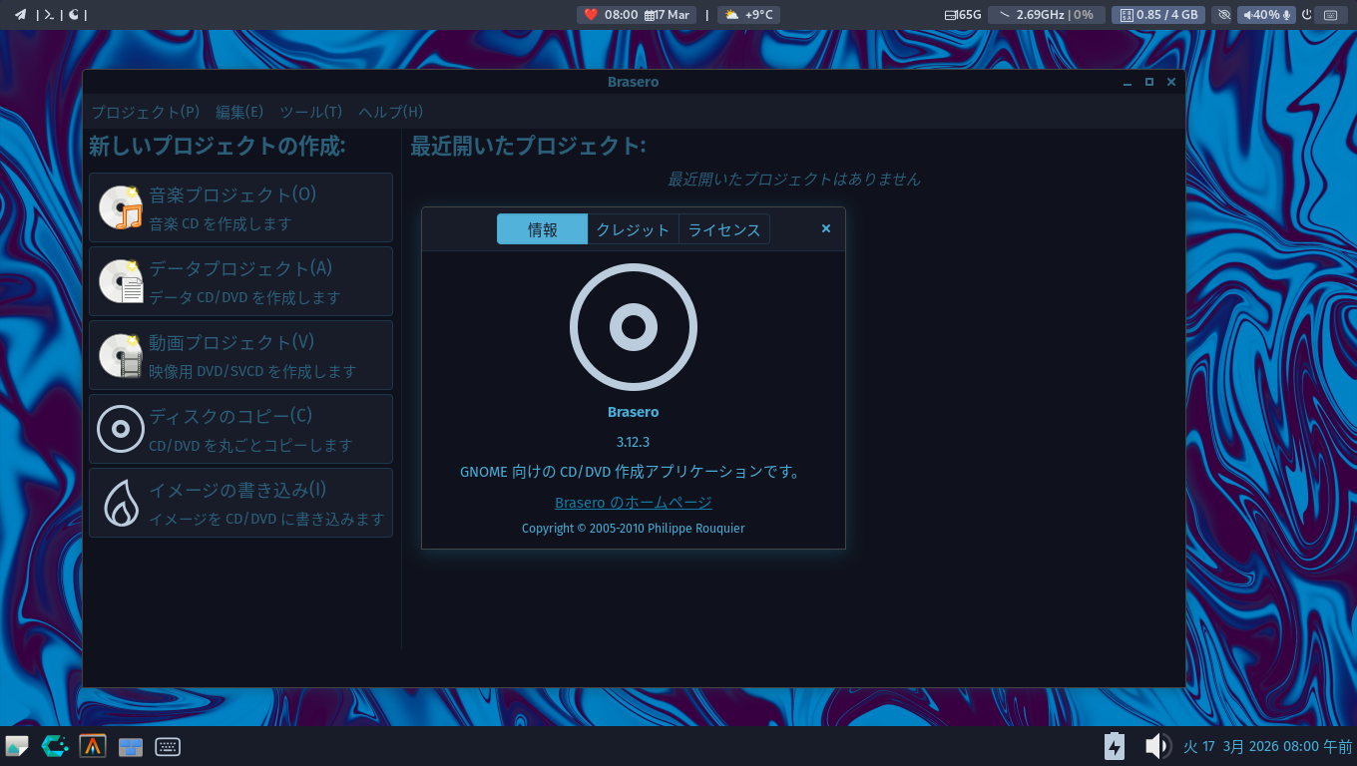Click the 最近開いたプロジェクトはありません message
Screen dimensions: 1357x766
coord(794,180)
